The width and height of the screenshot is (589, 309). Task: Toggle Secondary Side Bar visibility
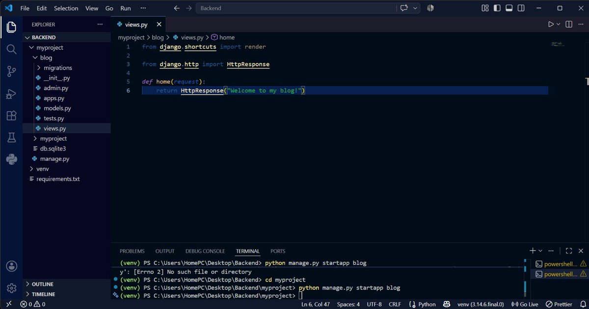point(521,8)
